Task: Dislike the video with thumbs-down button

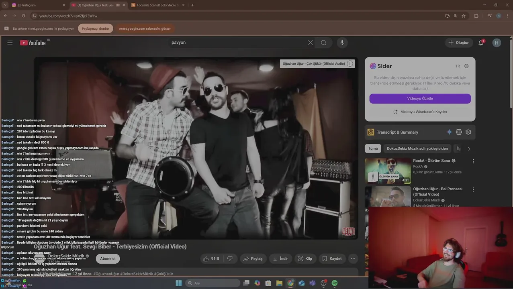Action: coord(230,259)
